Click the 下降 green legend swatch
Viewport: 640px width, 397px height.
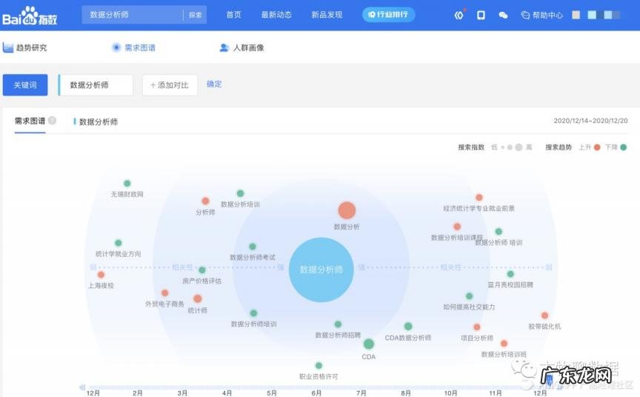coord(623,147)
